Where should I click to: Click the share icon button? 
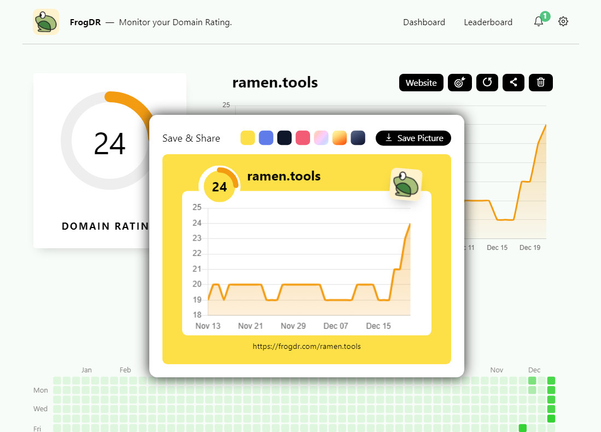click(513, 83)
